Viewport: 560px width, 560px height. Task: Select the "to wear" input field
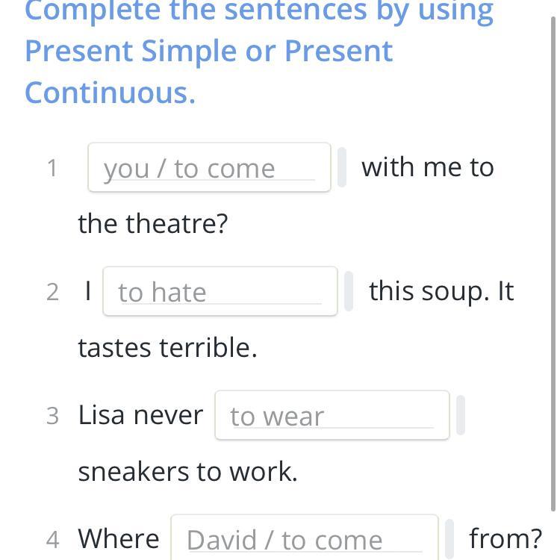[x=332, y=415]
